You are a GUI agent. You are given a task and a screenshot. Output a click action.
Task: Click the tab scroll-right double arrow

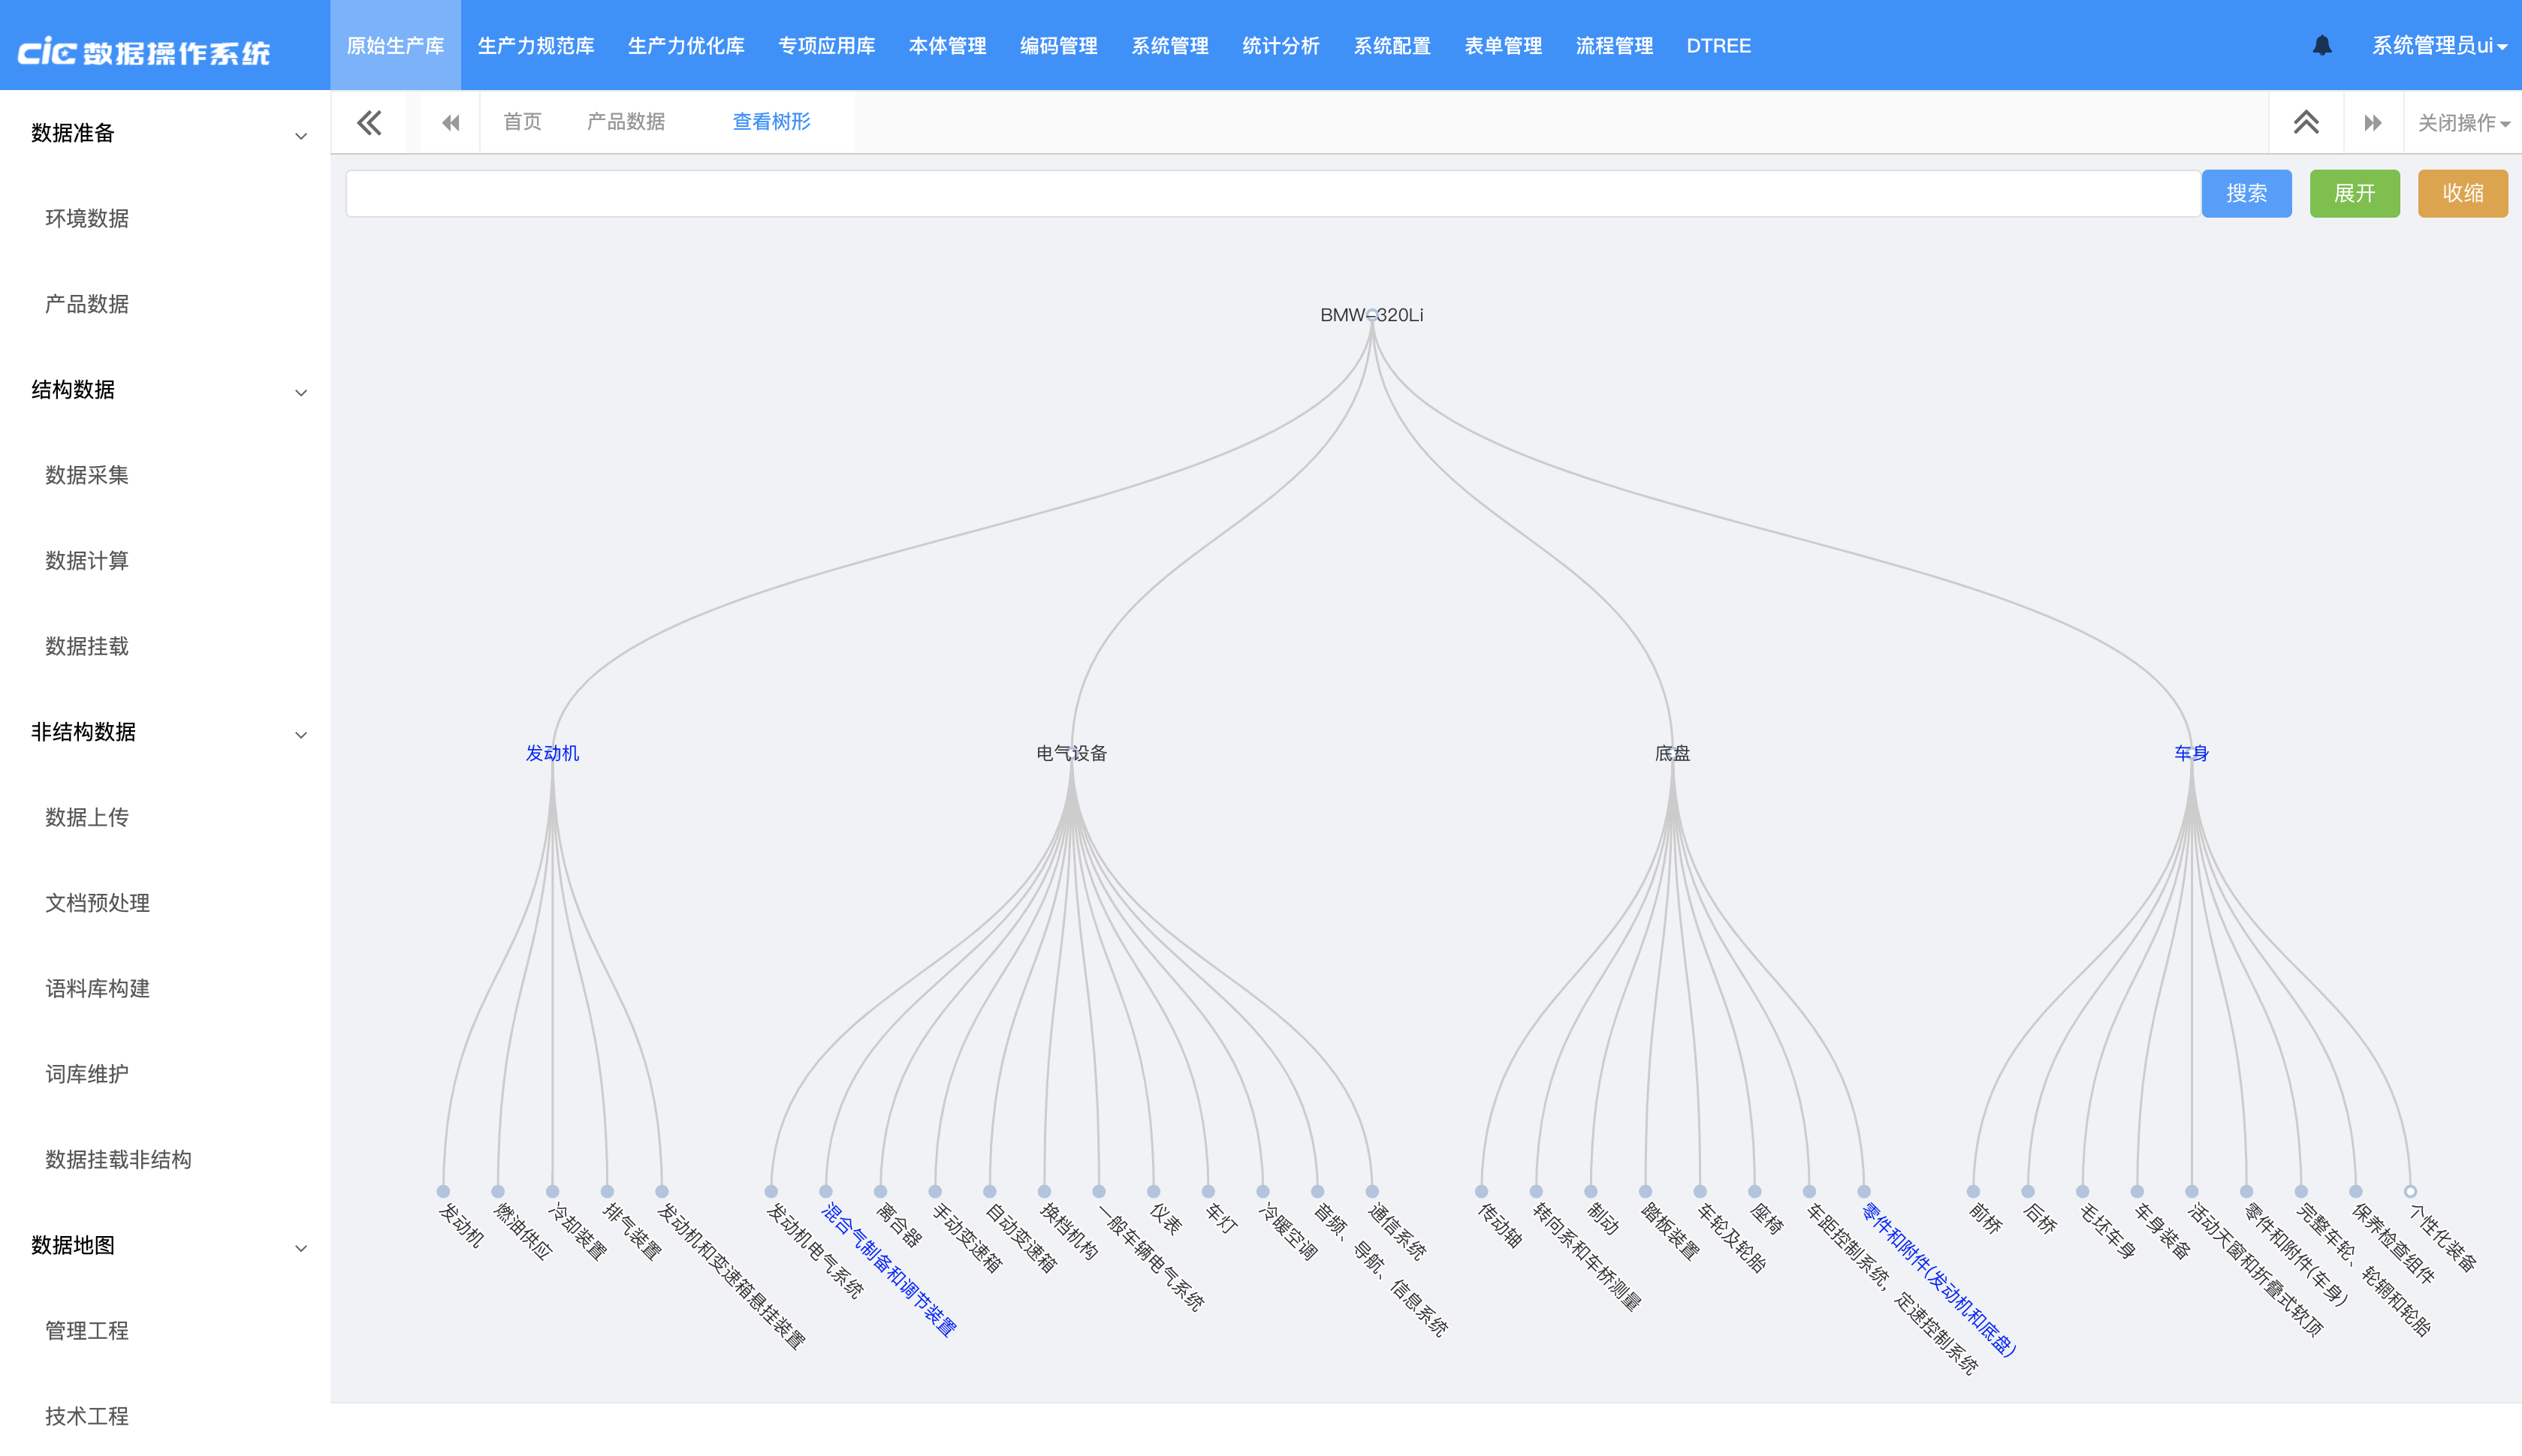2372,122
